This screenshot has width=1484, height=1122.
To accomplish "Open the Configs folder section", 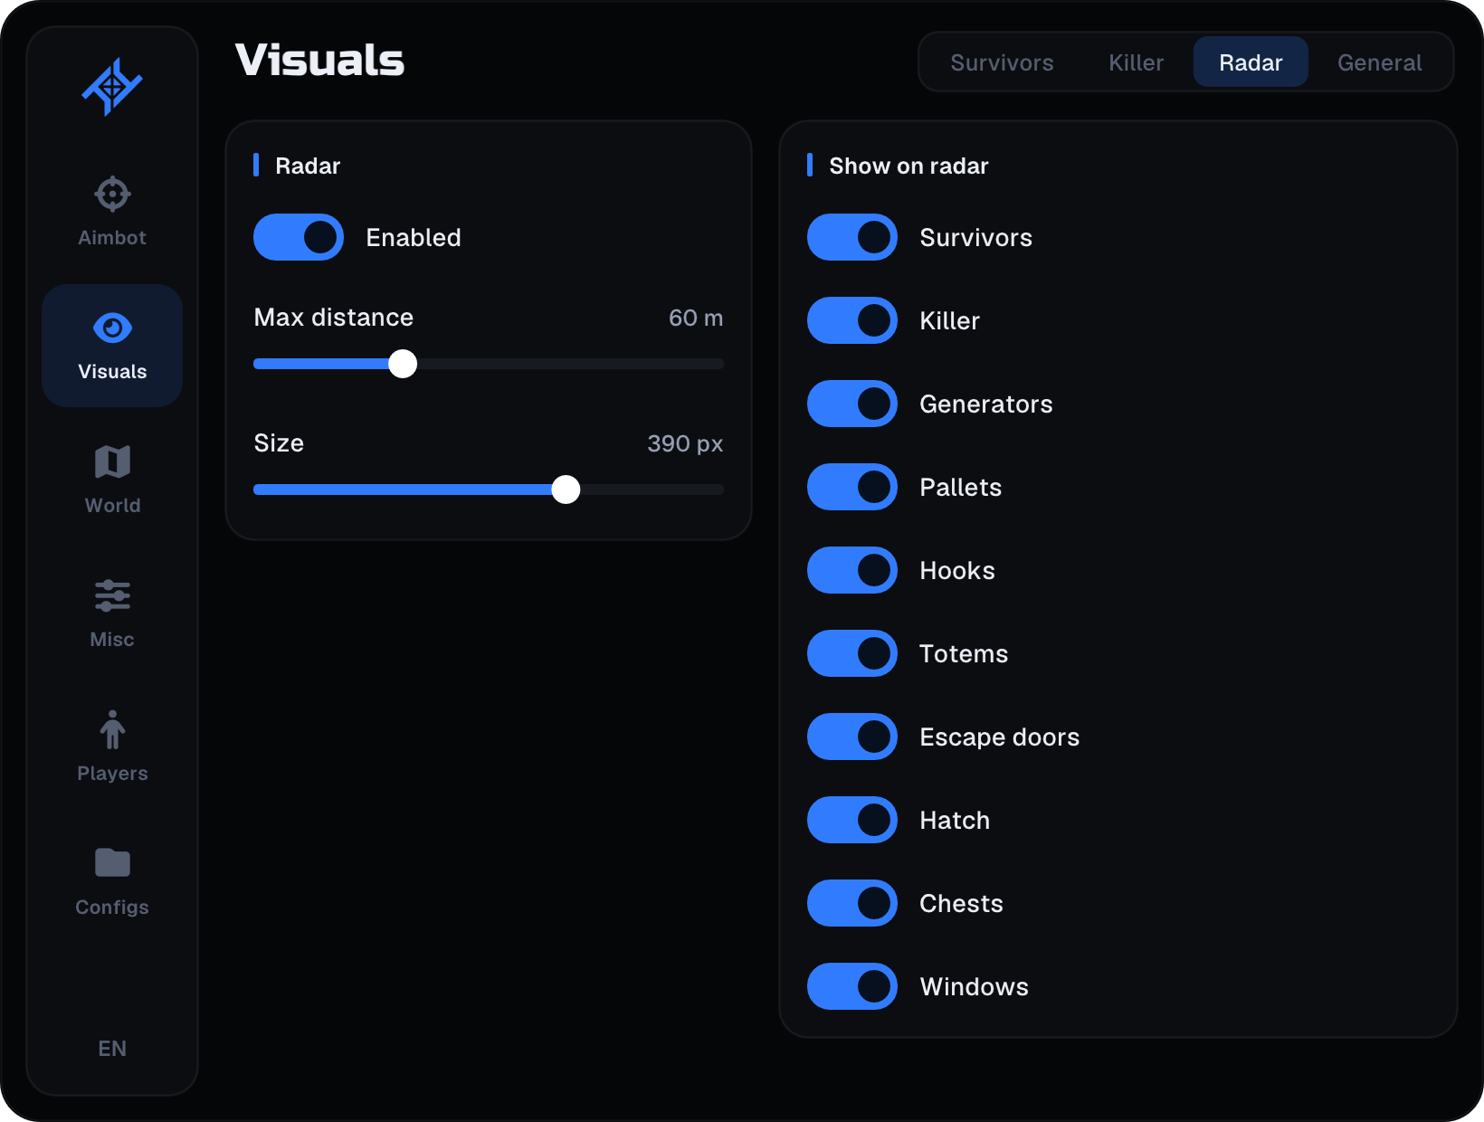I will 112,880.
